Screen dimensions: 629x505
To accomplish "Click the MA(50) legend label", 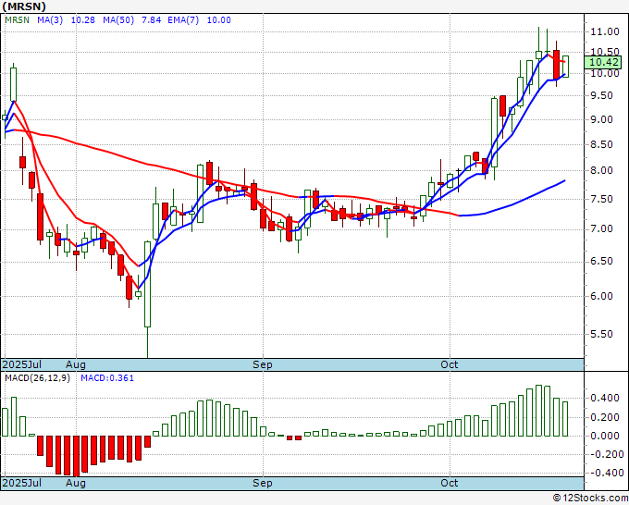I will pyautogui.click(x=118, y=20).
